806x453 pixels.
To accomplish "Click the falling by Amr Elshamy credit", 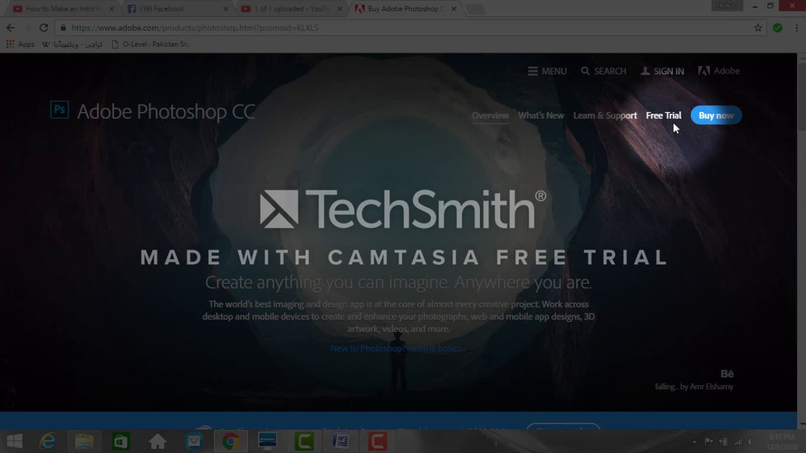I will pos(694,386).
